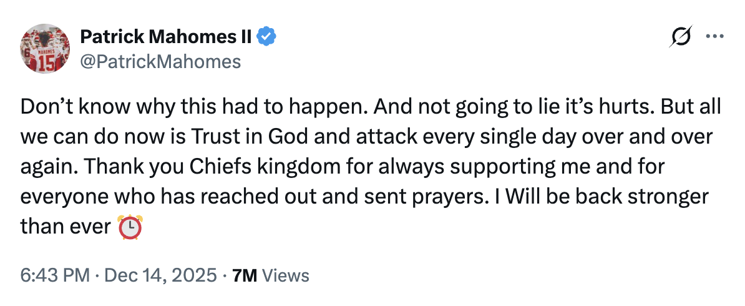Open the 7M Views analytics

(x=270, y=275)
